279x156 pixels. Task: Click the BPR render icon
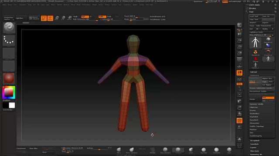[239, 26]
